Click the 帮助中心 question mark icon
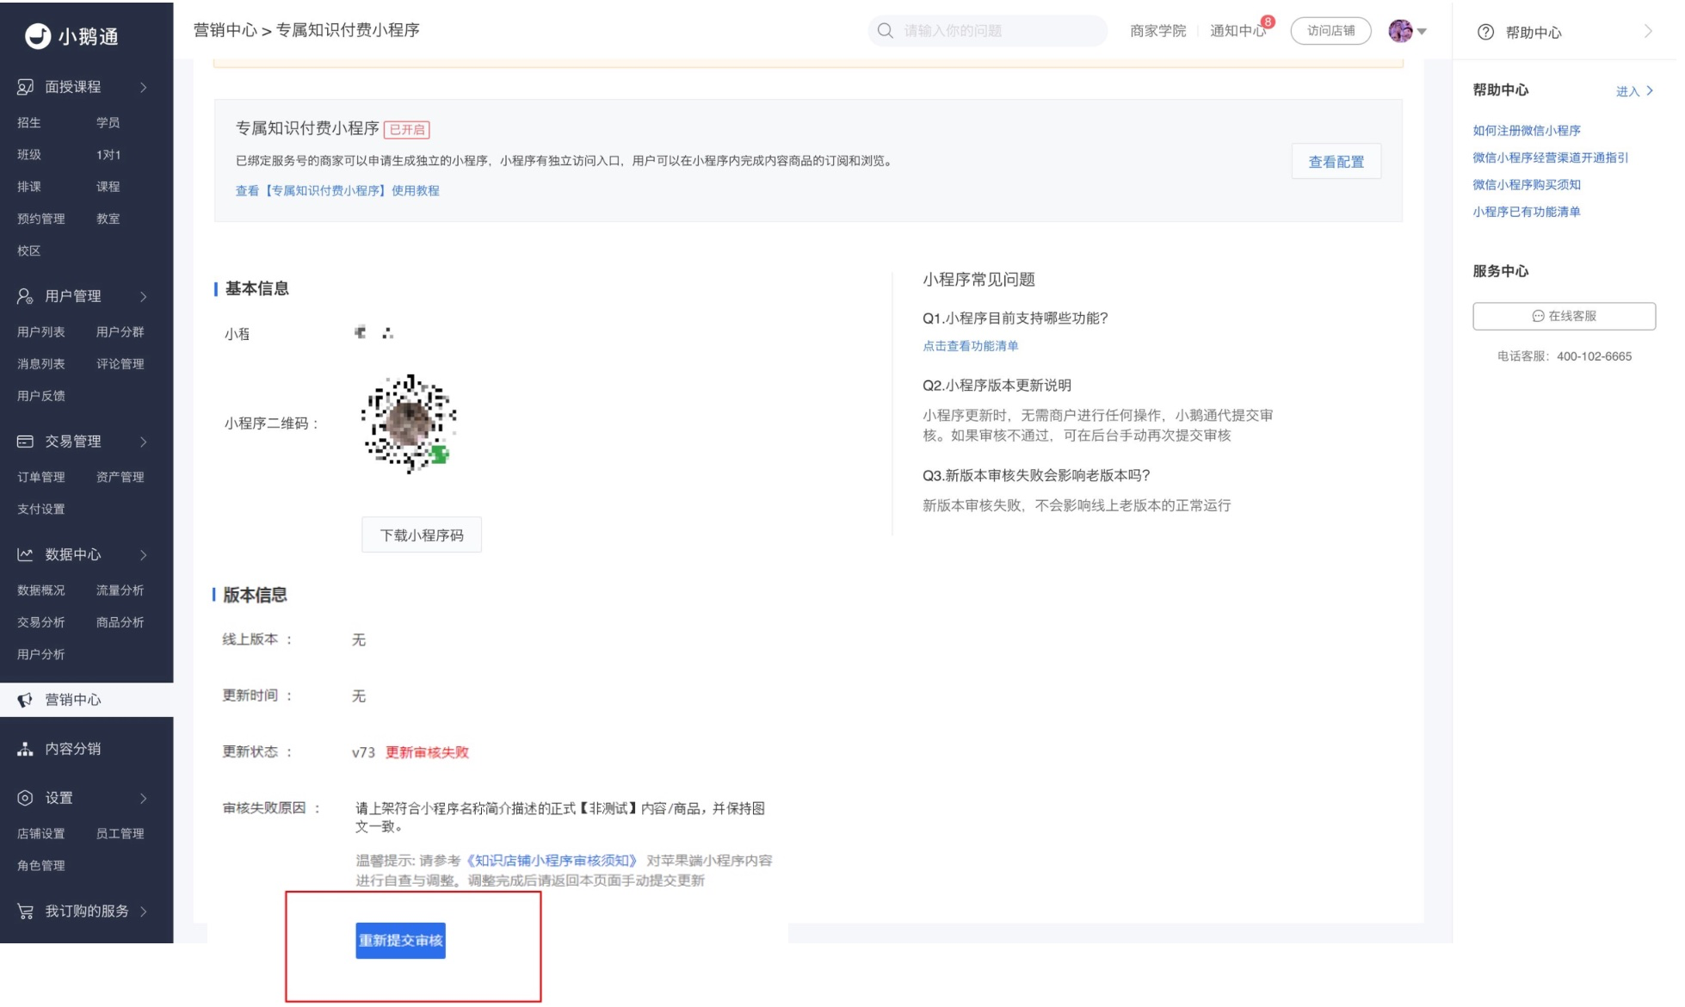1685x1007 pixels. 1485,32
